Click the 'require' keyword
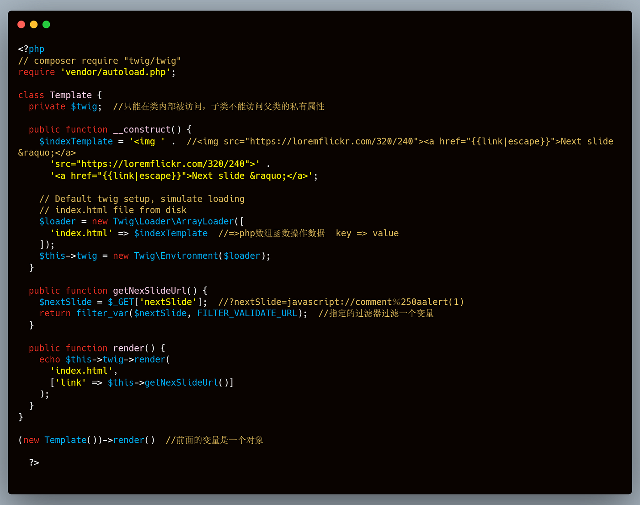Image resolution: width=640 pixels, height=505 pixels. coord(37,72)
